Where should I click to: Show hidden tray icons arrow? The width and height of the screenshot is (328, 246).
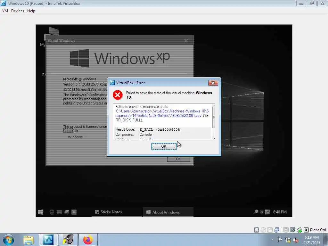point(272,240)
